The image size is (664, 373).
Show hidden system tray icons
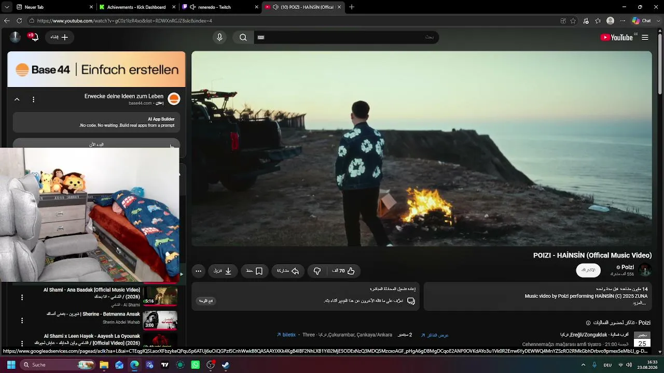click(583, 365)
